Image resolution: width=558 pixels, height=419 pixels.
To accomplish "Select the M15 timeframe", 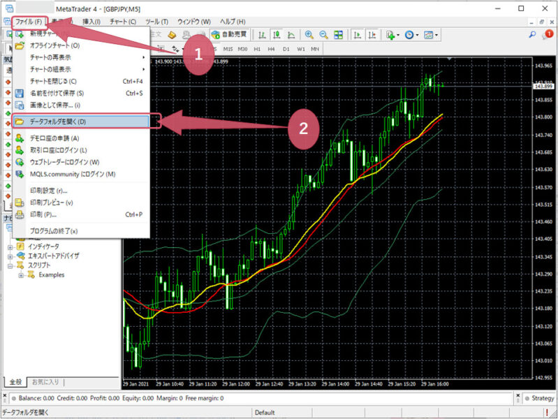I will tap(228, 49).
